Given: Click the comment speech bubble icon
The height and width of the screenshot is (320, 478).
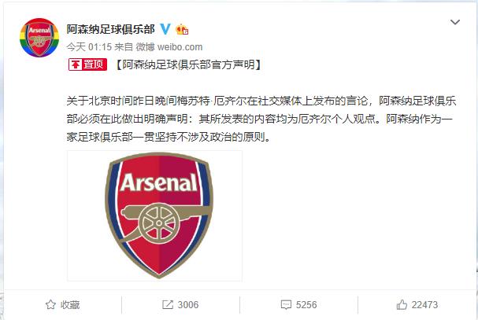Looking at the screenshot, I should [286, 305].
